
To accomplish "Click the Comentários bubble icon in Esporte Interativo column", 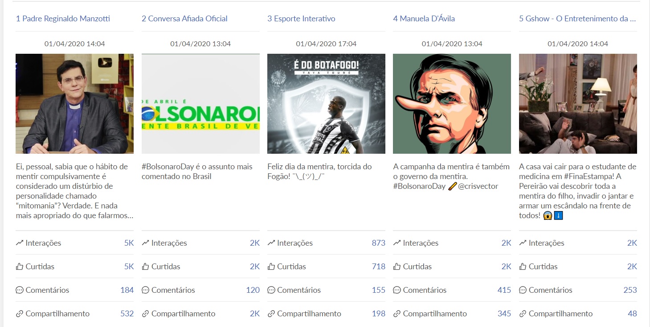I will click(x=271, y=290).
